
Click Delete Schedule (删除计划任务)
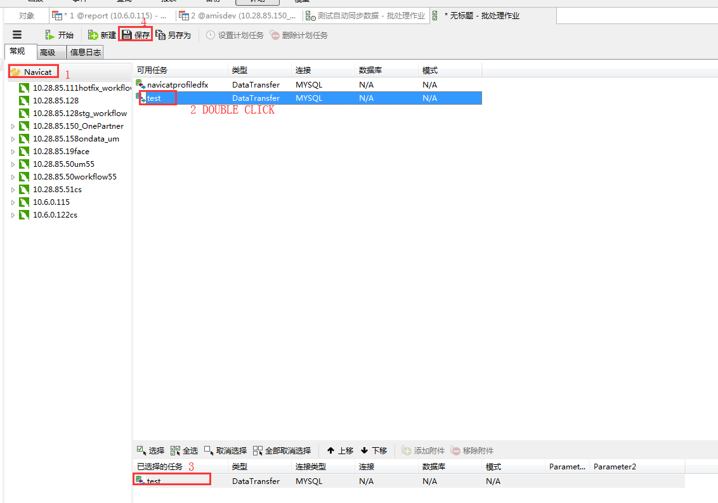click(x=299, y=36)
